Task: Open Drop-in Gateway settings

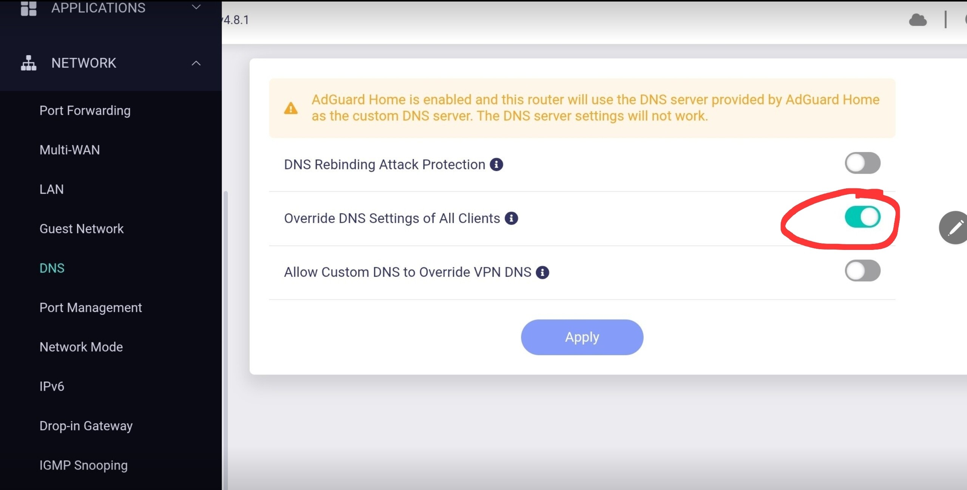Action: tap(86, 426)
